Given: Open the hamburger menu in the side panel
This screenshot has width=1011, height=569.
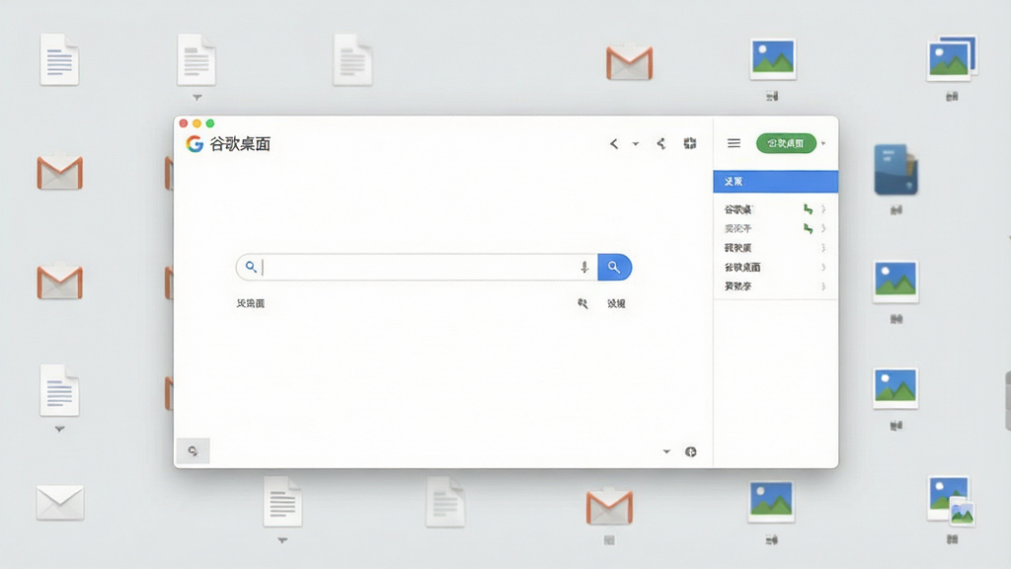Looking at the screenshot, I should [734, 143].
